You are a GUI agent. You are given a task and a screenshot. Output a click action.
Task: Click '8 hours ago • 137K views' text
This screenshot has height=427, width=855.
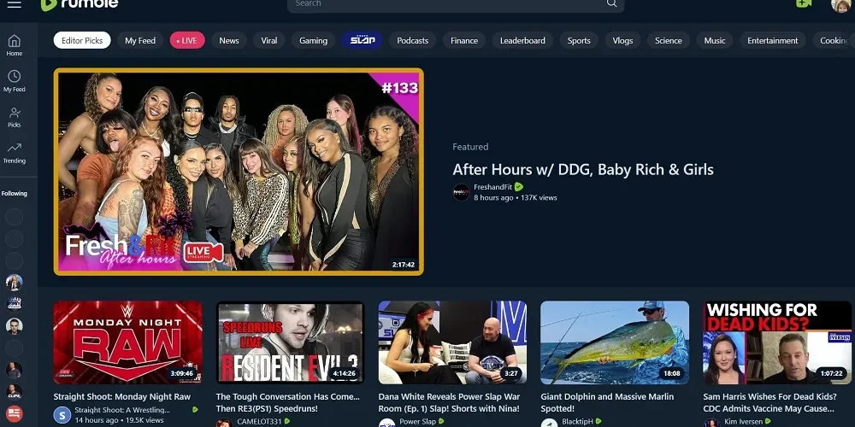pos(516,198)
